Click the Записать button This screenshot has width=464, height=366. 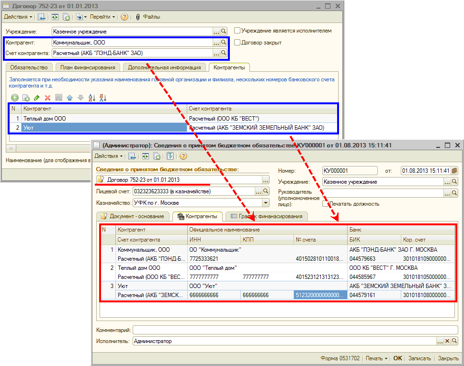[419, 358]
